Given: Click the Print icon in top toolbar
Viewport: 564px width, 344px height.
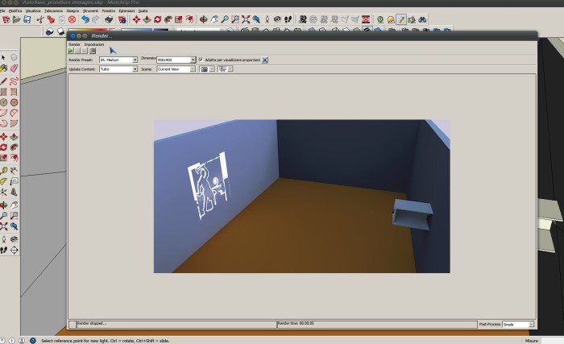Looking at the screenshot, I should [x=109, y=19].
